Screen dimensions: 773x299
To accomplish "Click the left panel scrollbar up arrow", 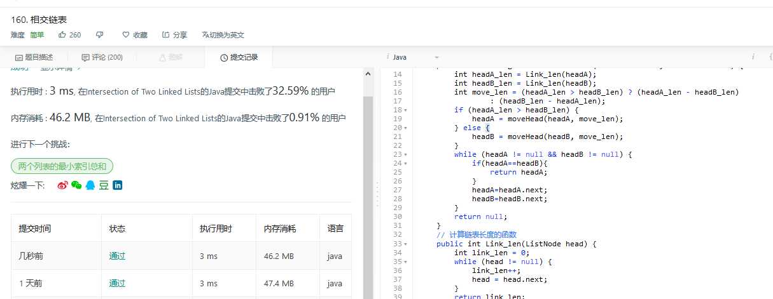I will click(368, 74).
